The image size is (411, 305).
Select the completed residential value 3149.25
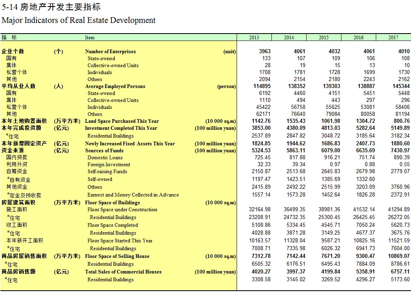[x=330, y=233]
